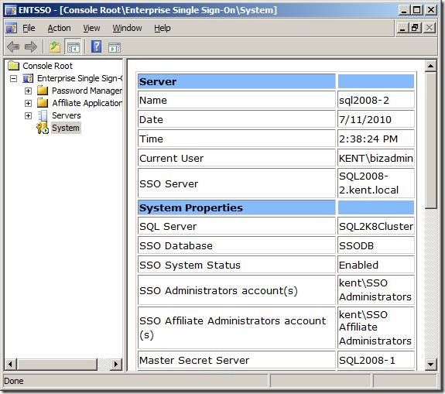Click the details pane scroll down arrow
The width and height of the screenshot is (445, 394).
click(x=430, y=364)
